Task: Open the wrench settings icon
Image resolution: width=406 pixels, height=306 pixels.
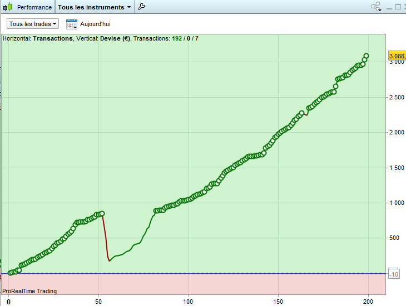Action: [141, 7]
